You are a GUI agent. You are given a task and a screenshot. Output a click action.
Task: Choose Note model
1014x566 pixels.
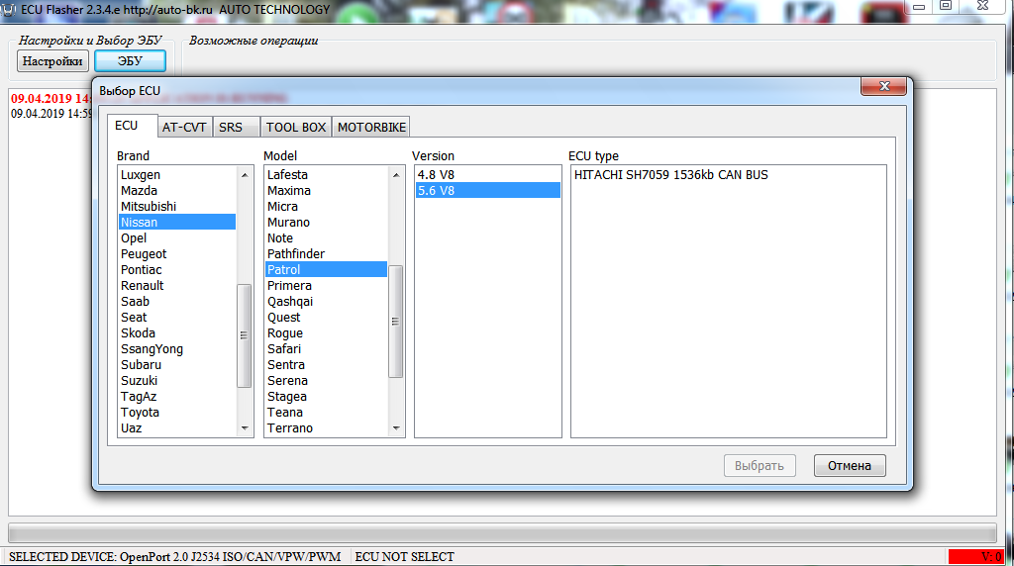[326, 237]
